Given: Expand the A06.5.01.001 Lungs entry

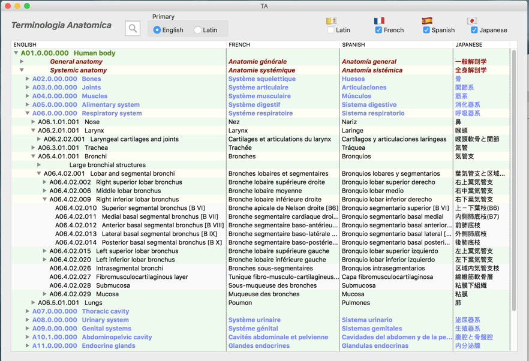Looking at the screenshot, I should (34, 303).
